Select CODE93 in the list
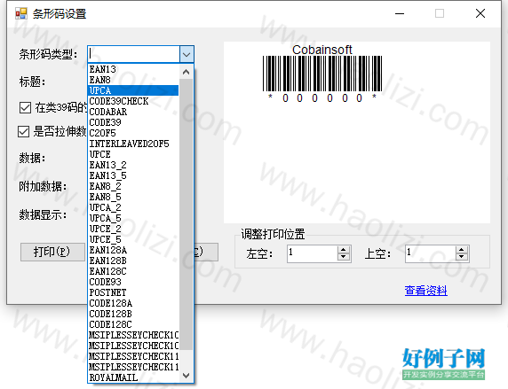 click(x=133, y=283)
